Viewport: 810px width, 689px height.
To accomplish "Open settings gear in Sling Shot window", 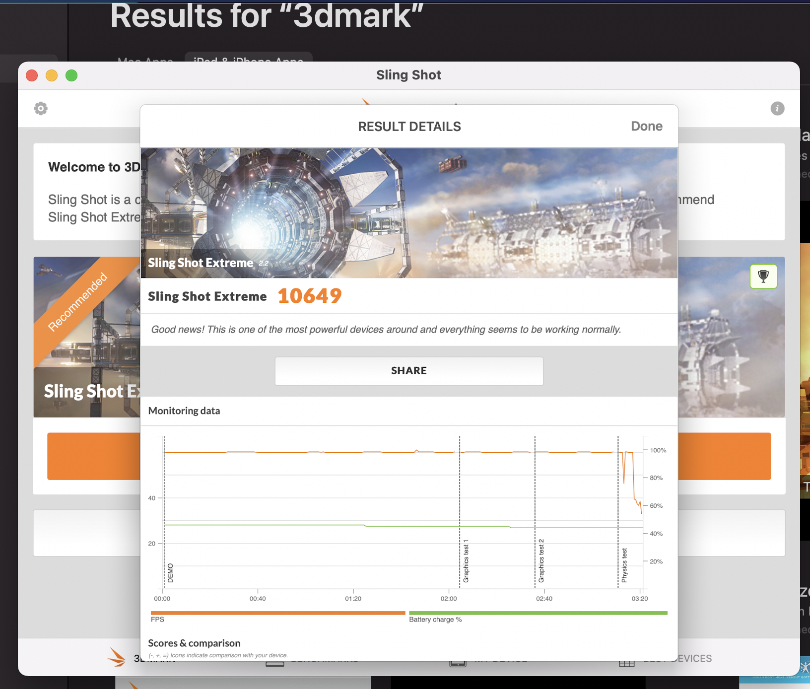I will click(41, 108).
